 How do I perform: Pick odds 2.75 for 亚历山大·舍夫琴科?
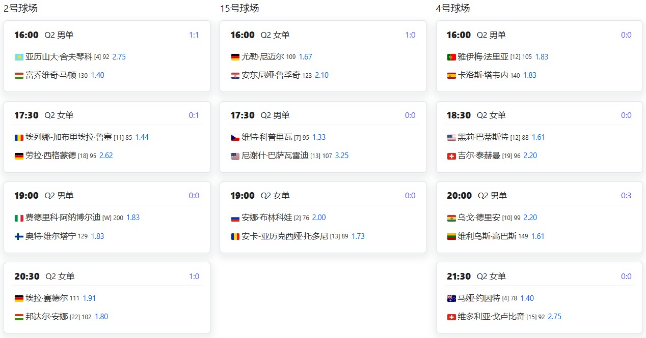[119, 57]
